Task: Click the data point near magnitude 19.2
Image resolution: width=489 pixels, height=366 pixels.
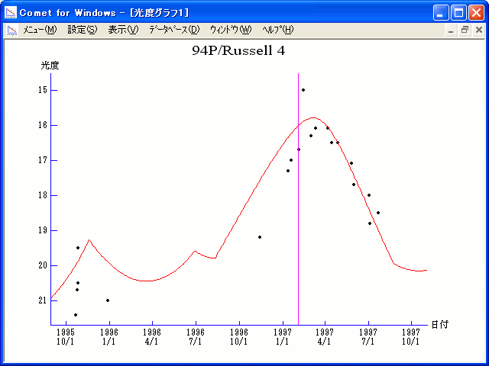Action: [260, 237]
